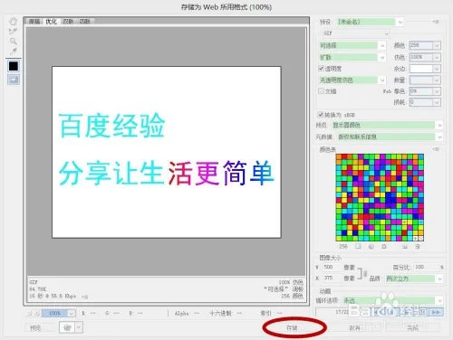Click the black eyedropper color swatch
This screenshot has height=340, width=453.
(x=14, y=66)
